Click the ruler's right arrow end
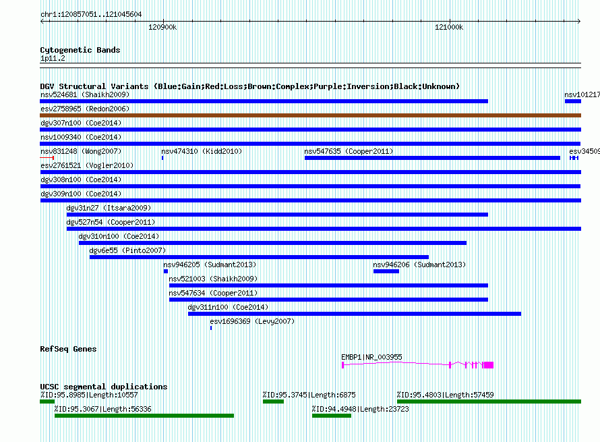 pyautogui.click(x=579, y=22)
